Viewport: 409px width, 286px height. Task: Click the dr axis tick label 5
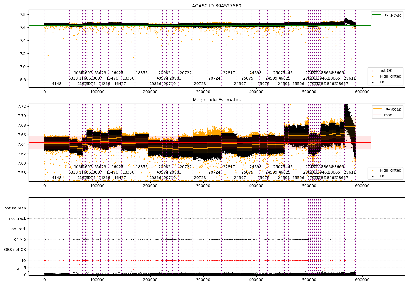(x=25, y=268)
